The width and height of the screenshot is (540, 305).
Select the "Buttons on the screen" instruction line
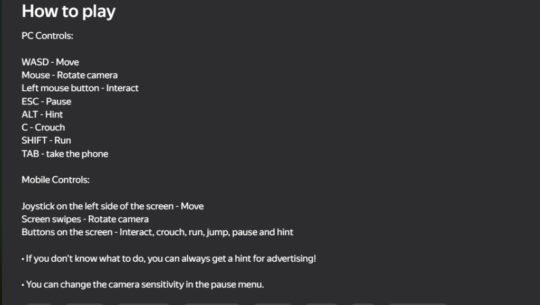(x=158, y=232)
